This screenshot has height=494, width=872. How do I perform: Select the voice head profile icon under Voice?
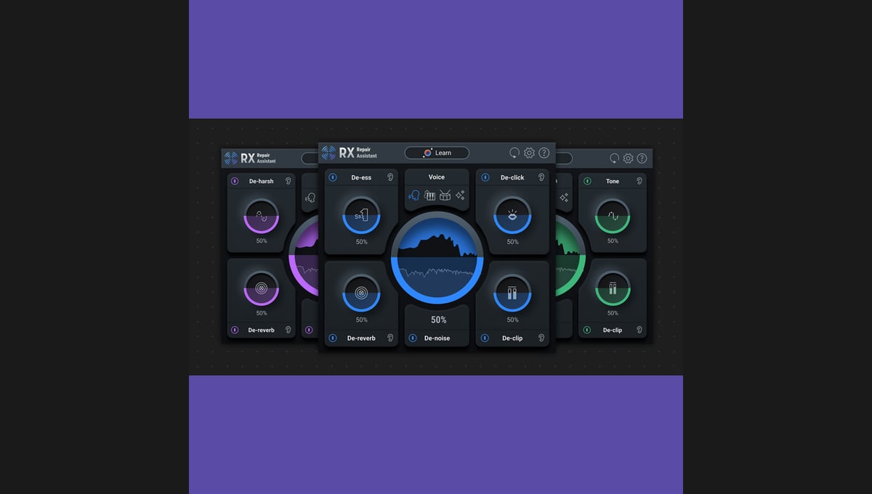(414, 195)
